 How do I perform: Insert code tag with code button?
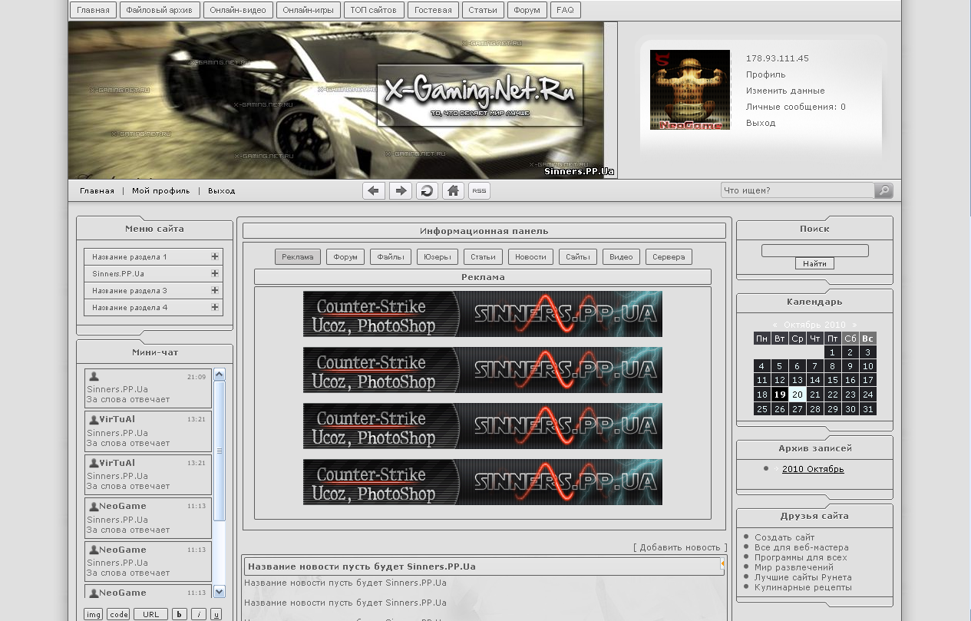point(118,614)
